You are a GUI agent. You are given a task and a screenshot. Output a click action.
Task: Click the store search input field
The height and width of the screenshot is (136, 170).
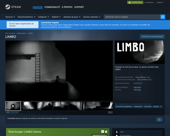click(132, 17)
